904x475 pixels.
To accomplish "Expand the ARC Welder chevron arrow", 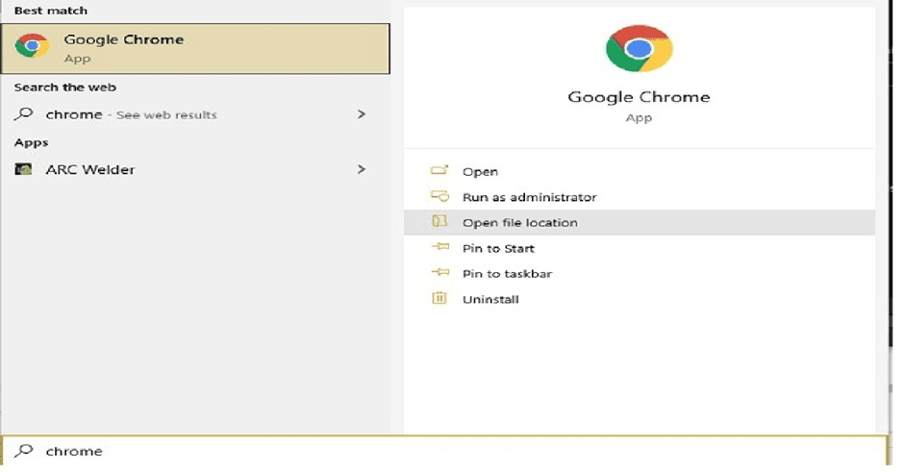I will pyautogui.click(x=362, y=169).
